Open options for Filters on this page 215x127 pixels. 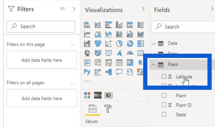(73, 45)
